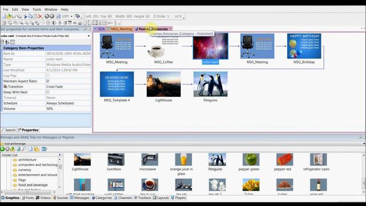This screenshot has width=366, height=206.
Task: Click the Open folder icon in the toolbar
Action: 9,17
